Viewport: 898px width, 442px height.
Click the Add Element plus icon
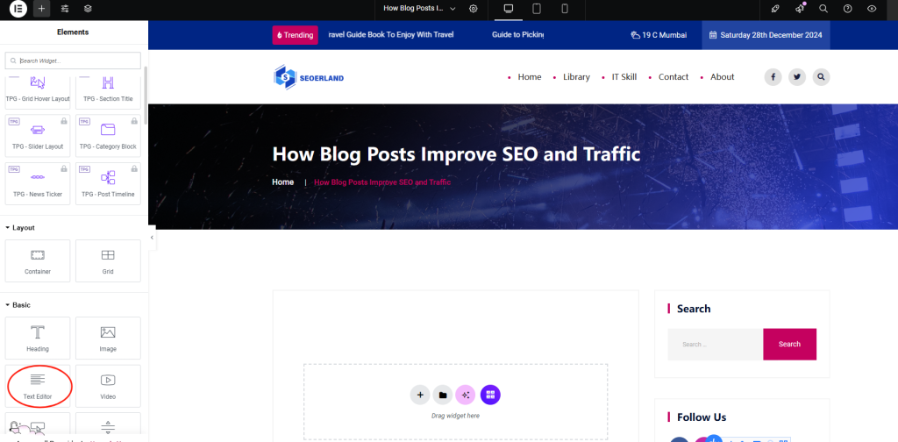pyautogui.click(x=41, y=9)
